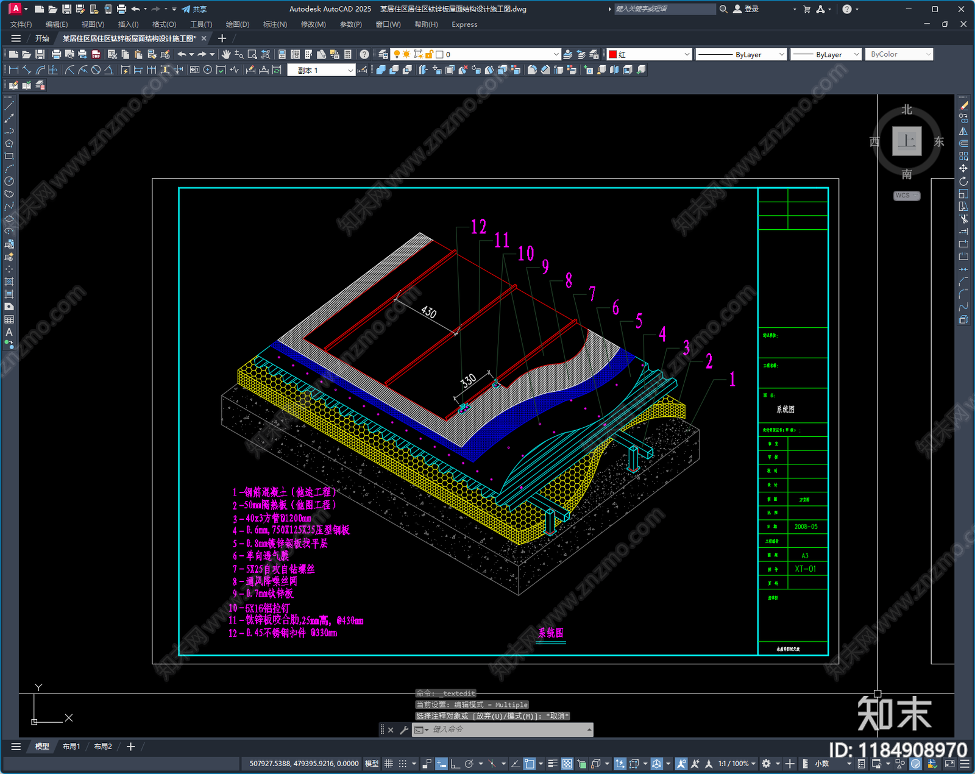Select the Line tool in draw toolbar

[9, 106]
